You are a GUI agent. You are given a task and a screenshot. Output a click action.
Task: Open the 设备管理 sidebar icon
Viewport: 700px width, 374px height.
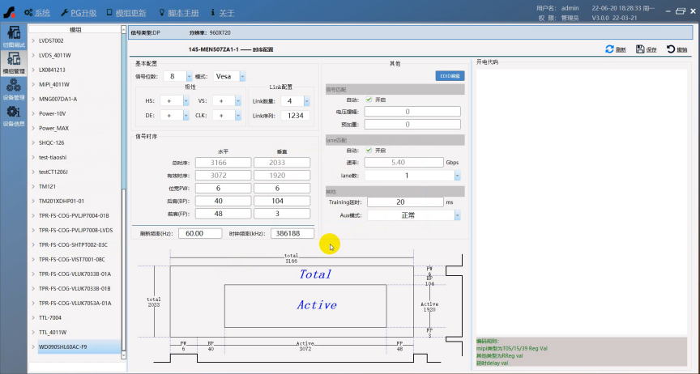[x=14, y=89]
